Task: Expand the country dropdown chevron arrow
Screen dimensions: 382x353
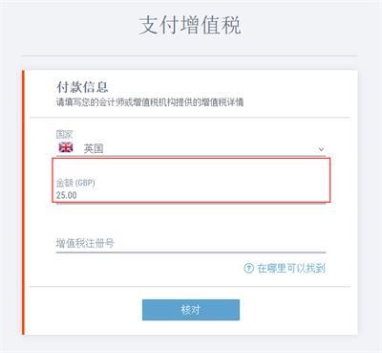Action: tap(321, 149)
